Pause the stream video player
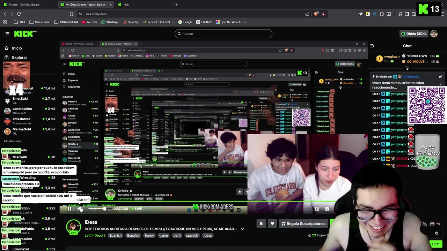The width and height of the screenshot is (447, 251). point(69,209)
